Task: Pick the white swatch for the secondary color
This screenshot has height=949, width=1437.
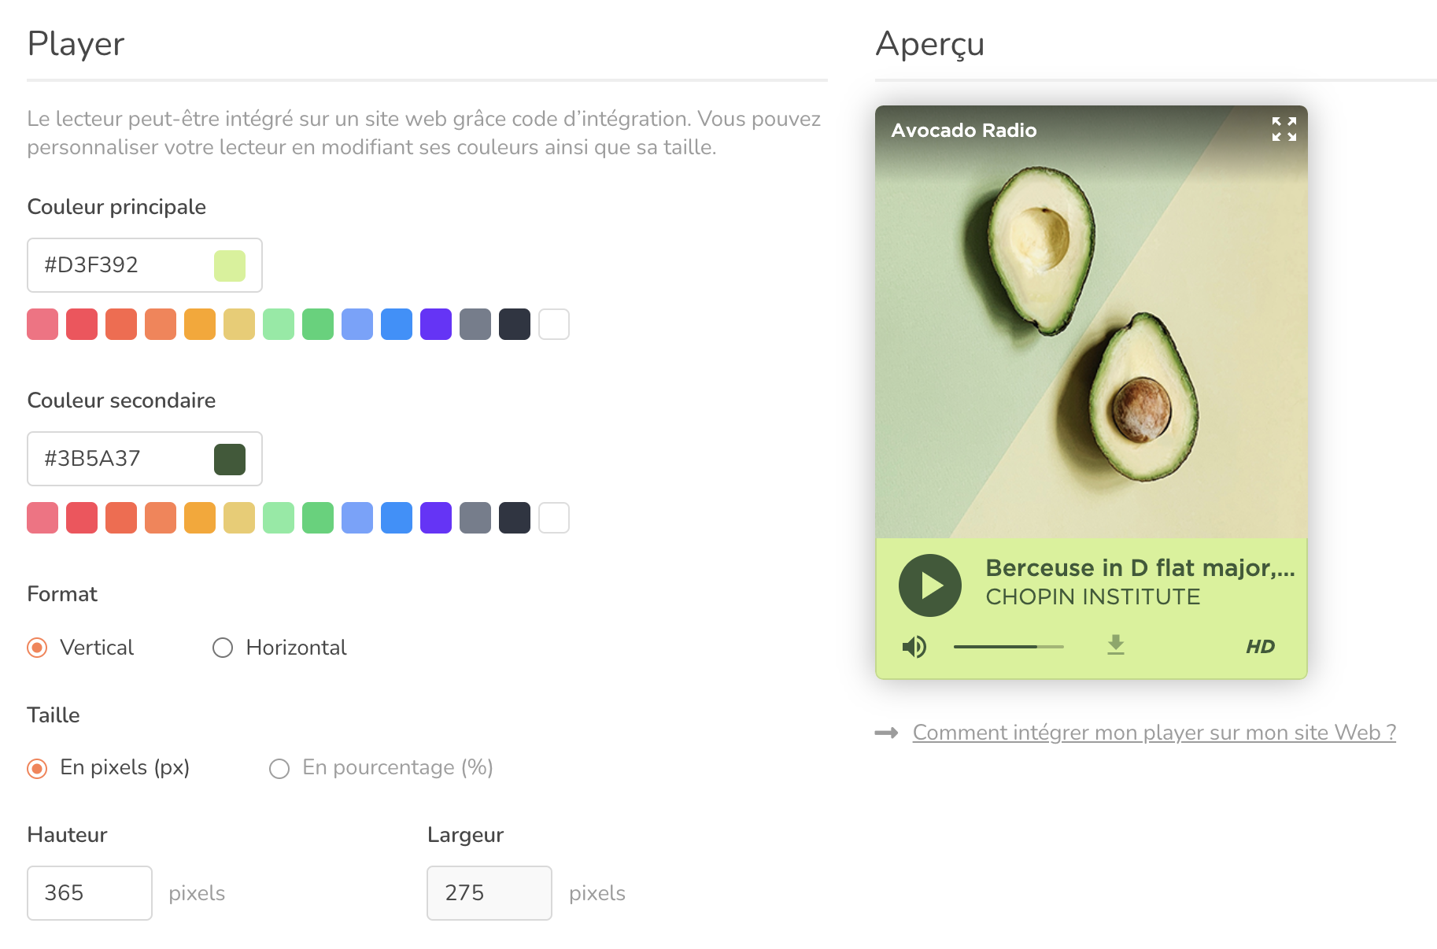Action: [554, 518]
